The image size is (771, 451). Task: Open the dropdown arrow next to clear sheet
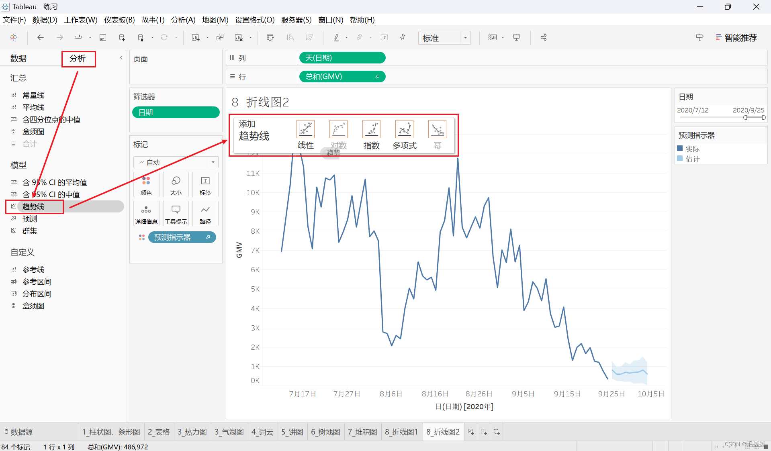tap(250, 38)
